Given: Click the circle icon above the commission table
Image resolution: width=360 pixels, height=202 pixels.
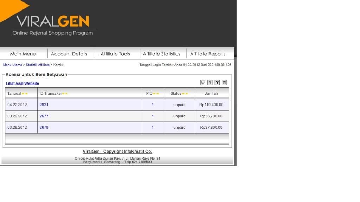Looking at the screenshot, I should 203,82.
